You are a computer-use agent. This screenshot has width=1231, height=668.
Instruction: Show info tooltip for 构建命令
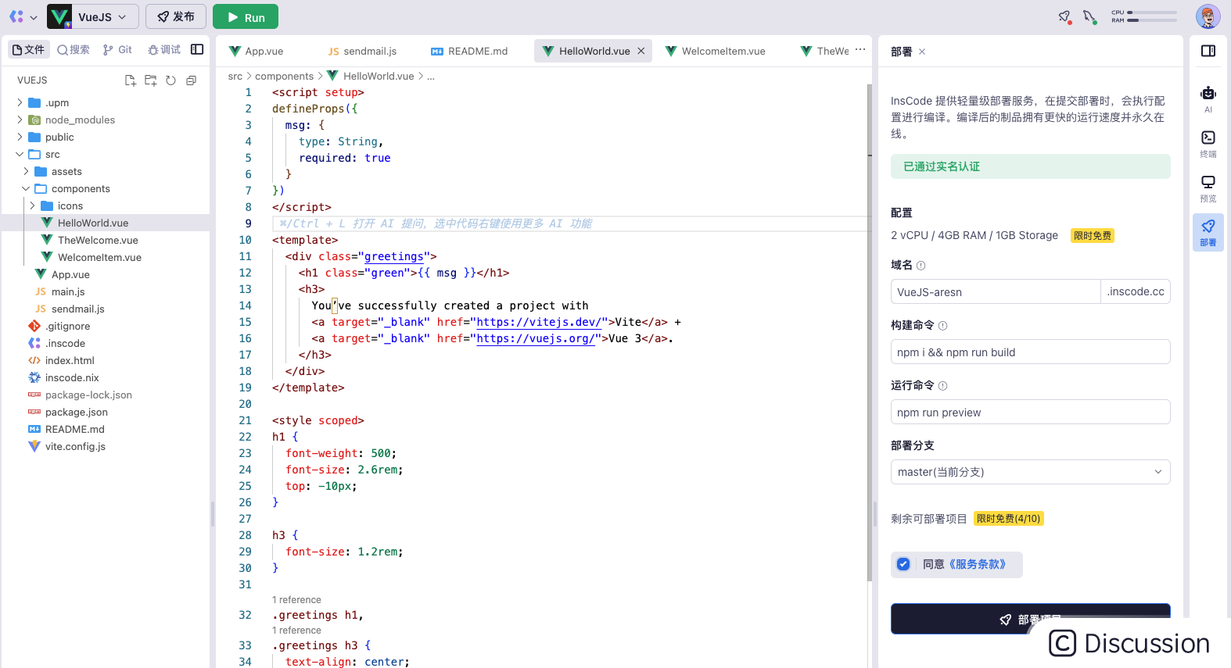[x=942, y=326]
